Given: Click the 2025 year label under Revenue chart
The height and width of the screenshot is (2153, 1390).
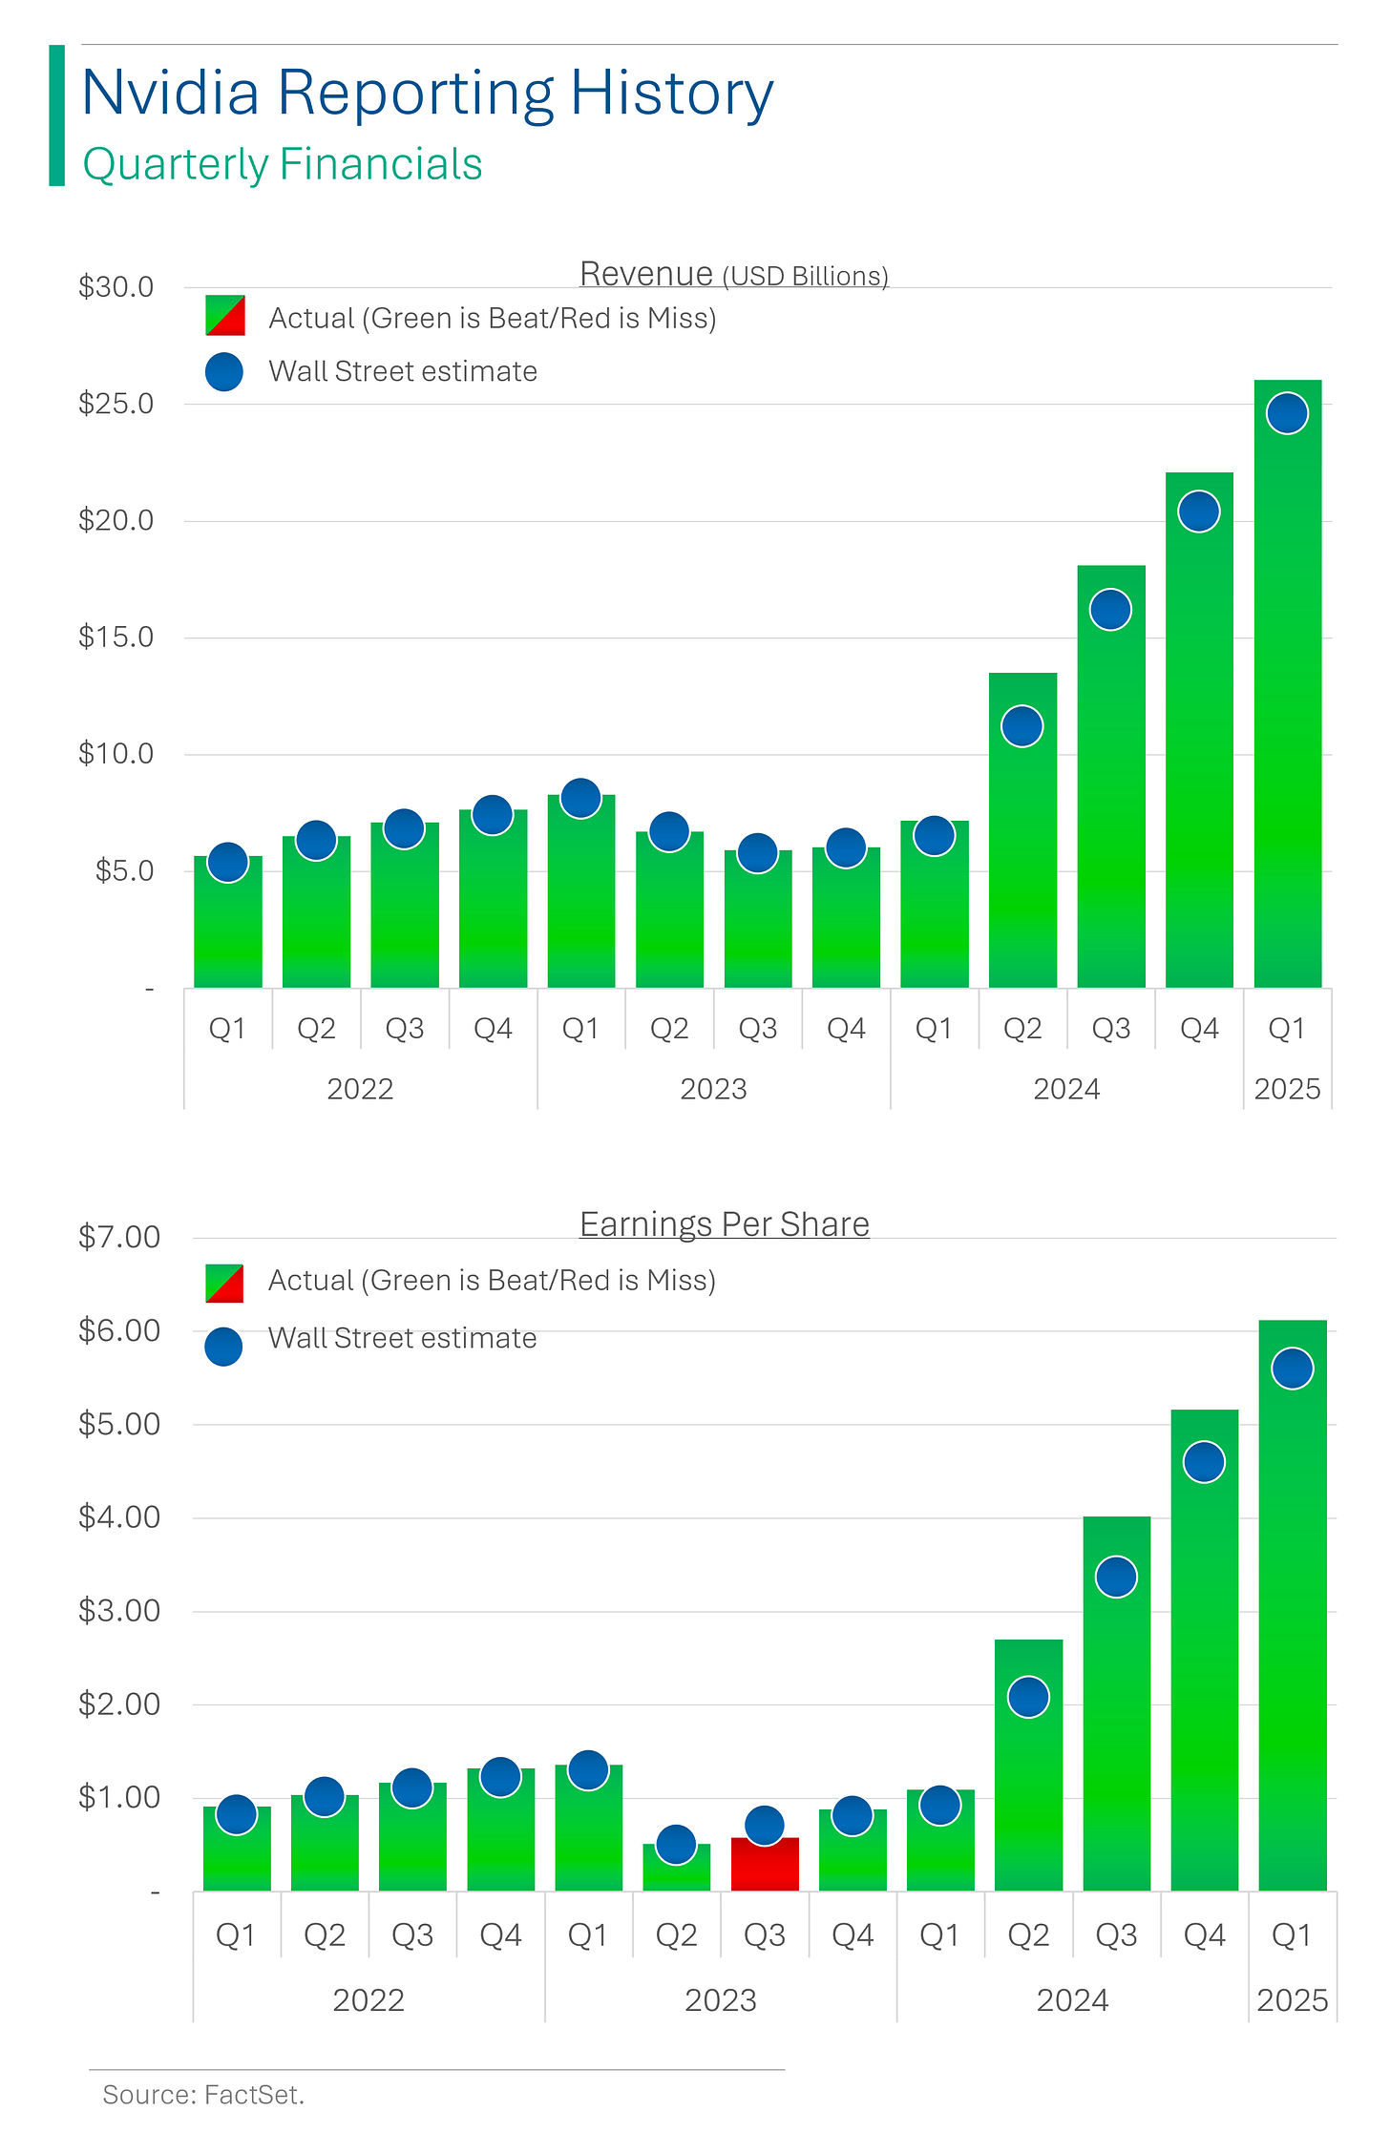Looking at the screenshot, I should click(x=1287, y=1089).
